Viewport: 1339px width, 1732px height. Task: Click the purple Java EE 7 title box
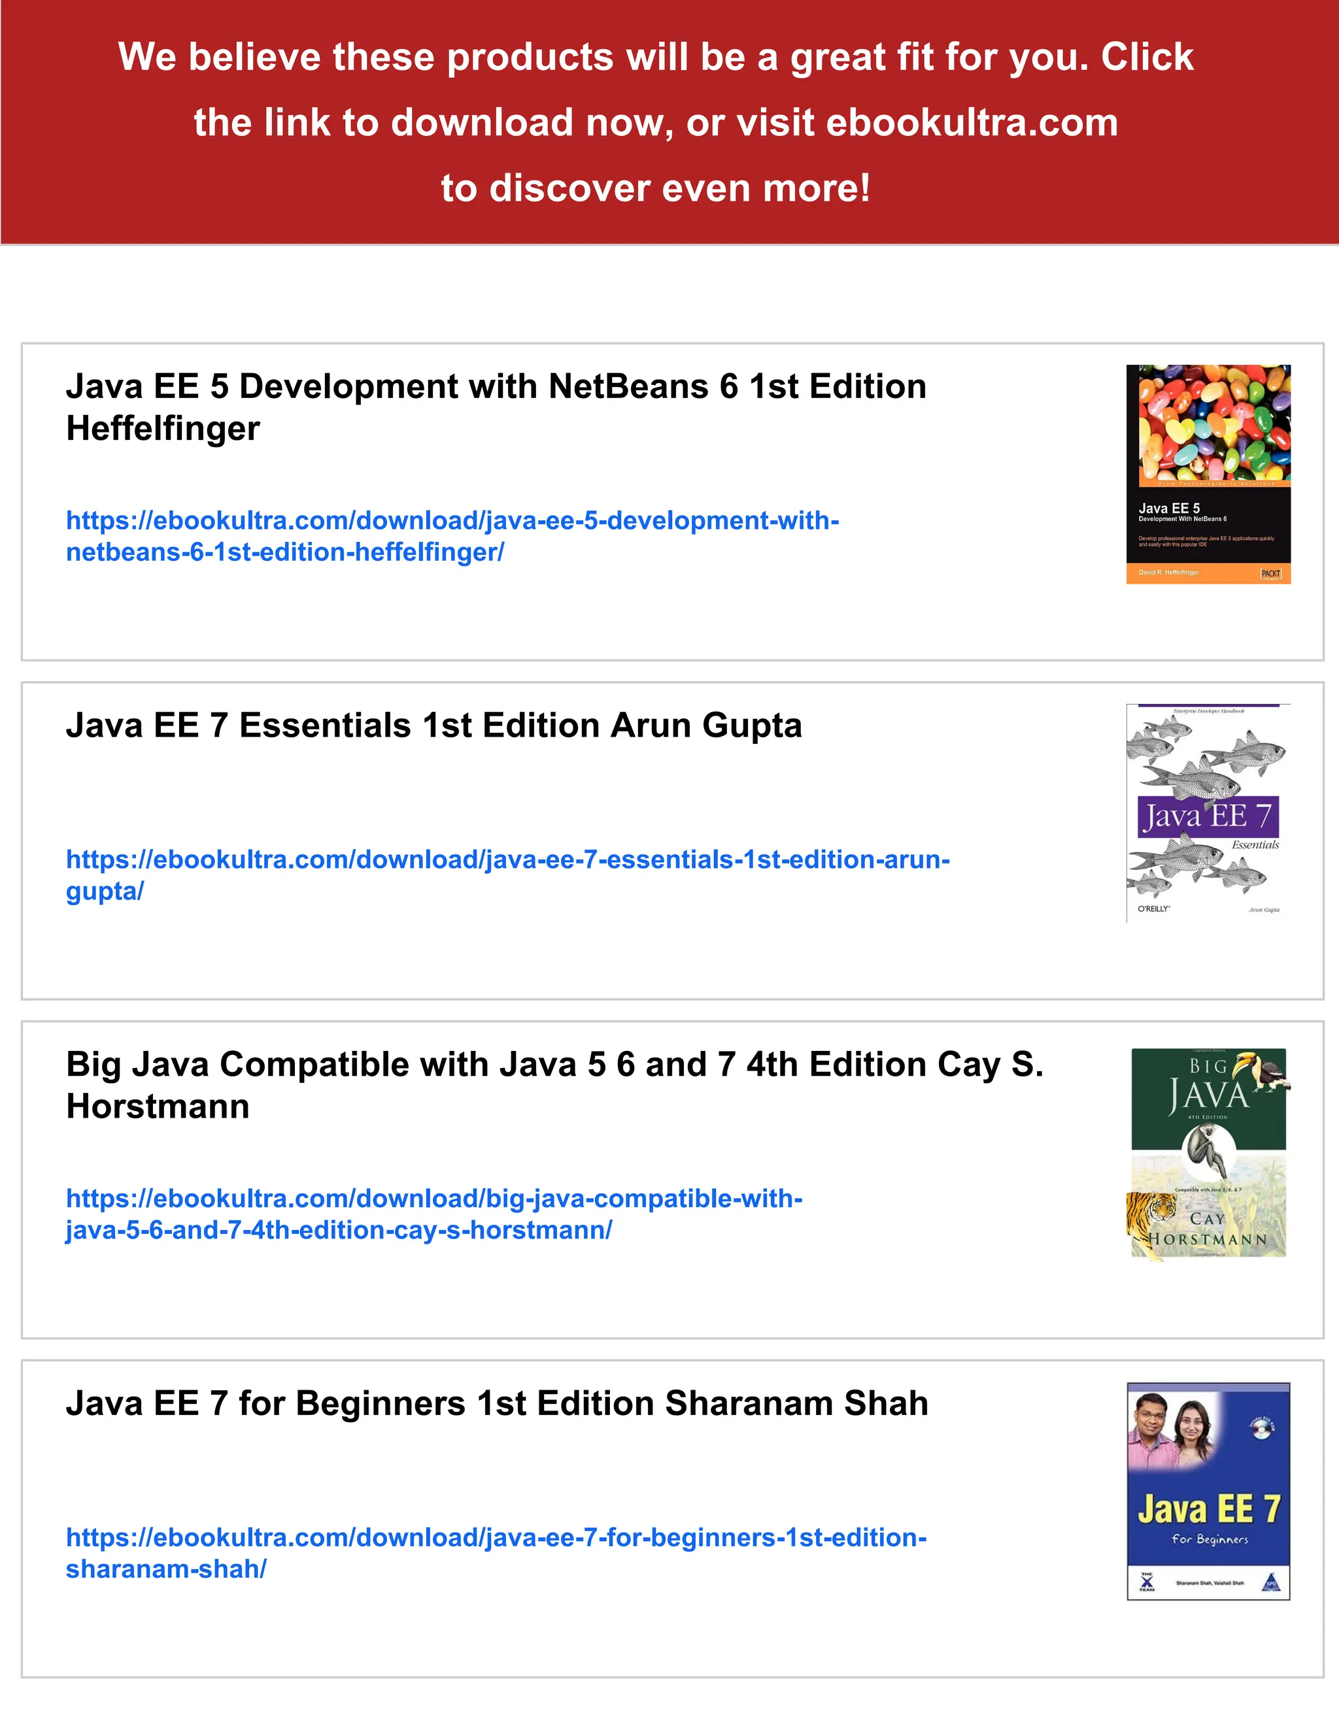point(1208,816)
